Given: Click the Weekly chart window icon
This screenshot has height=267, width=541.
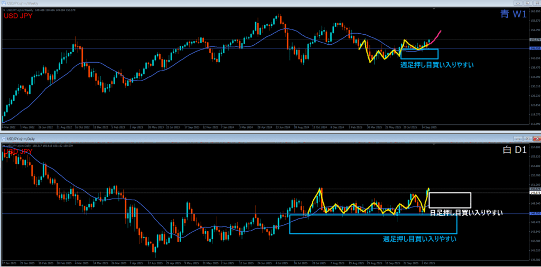Looking at the screenshot, I should click(x=4, y=4).
